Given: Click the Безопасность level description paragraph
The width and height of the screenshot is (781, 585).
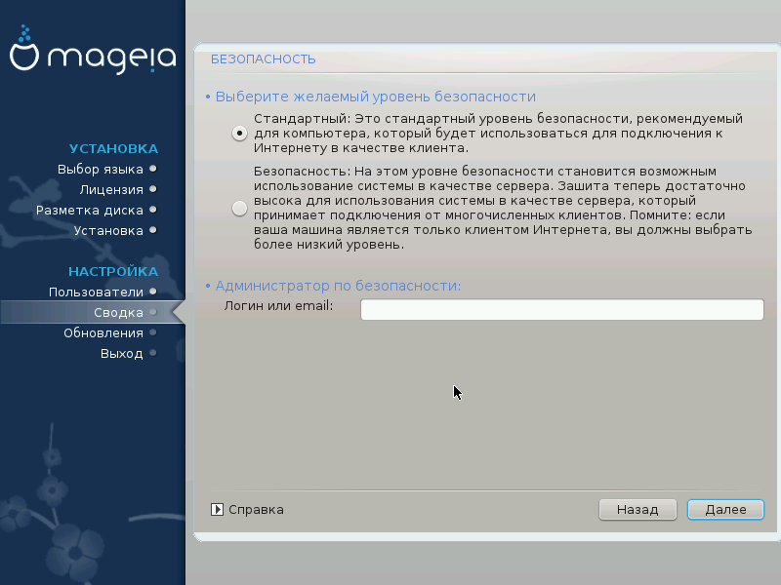Looking at the screenshot, I should (x=503, y=208).
